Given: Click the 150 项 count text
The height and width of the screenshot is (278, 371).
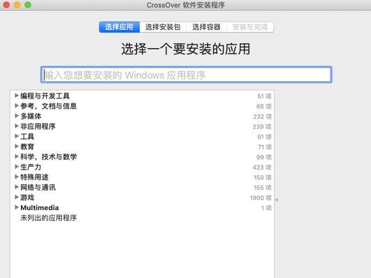Looking at the screenshot, I should tap(262, 177).
